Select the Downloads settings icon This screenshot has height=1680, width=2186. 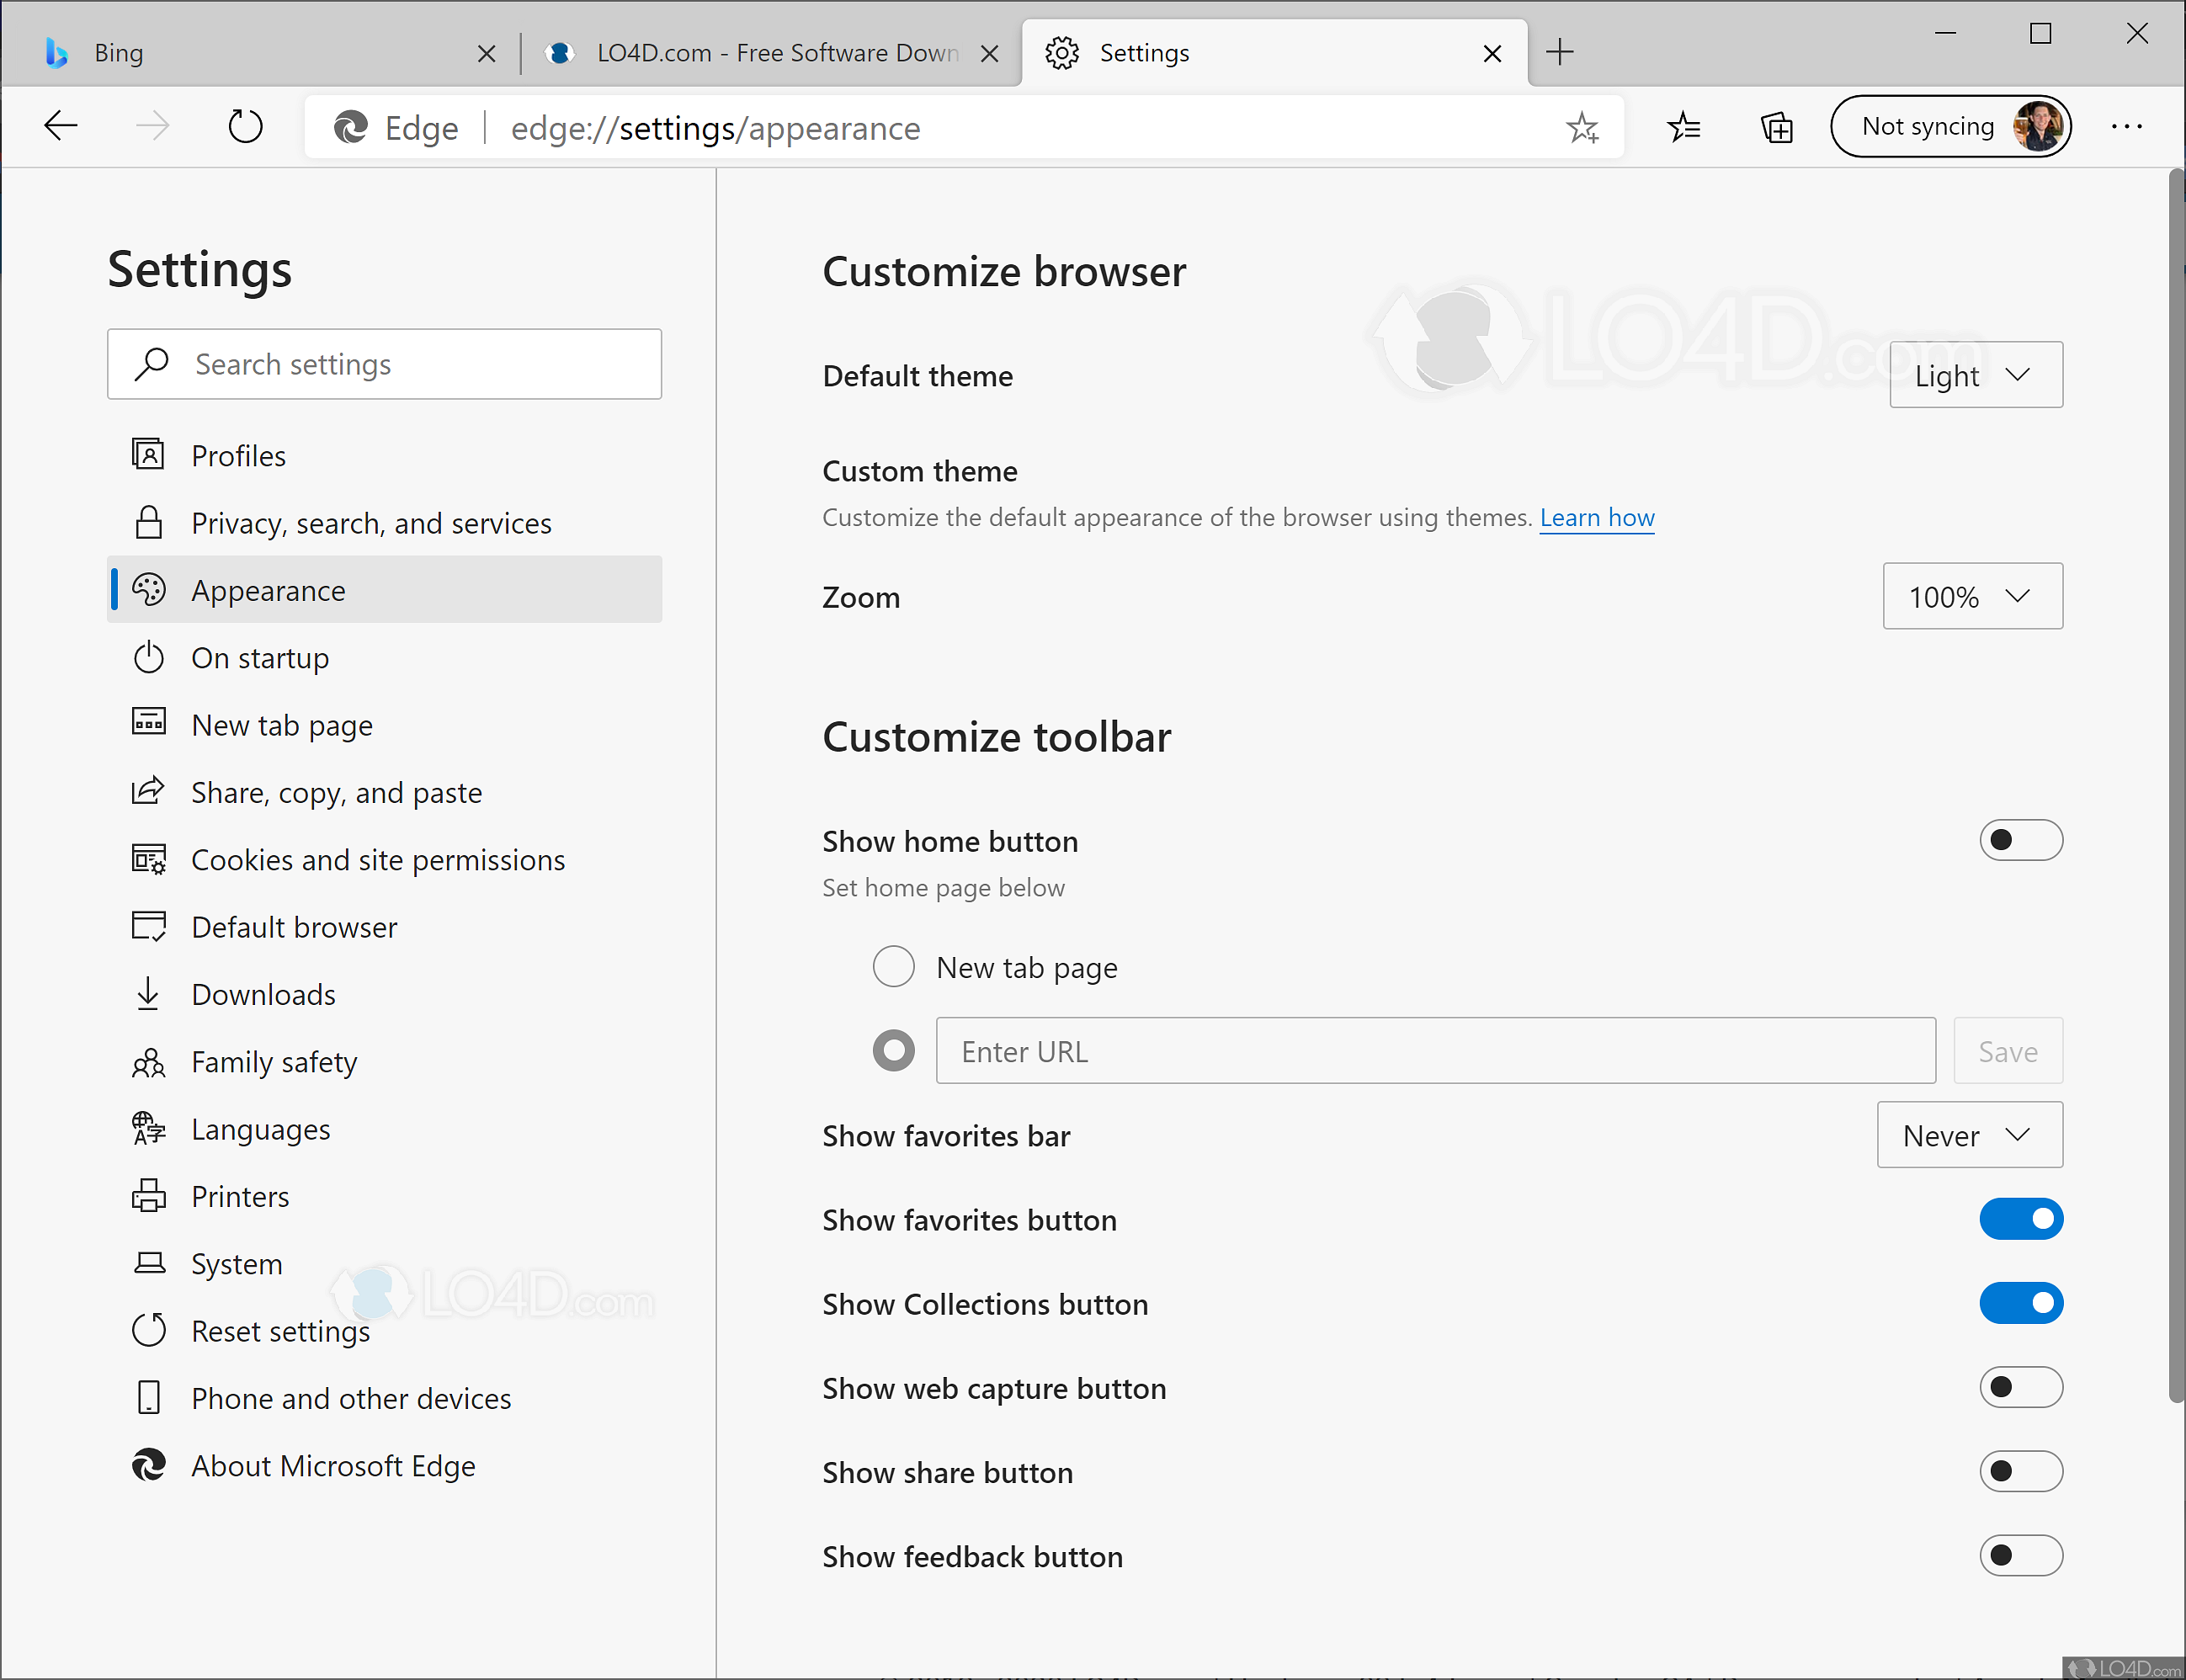click(x=148, y=993)
